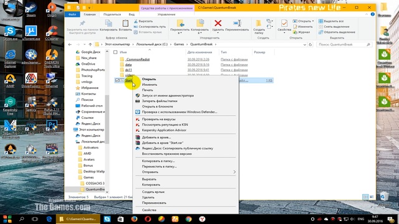This screenshot has width=399, height=224.
Task: Click the Properties (Свойства) ribbon icon
Action: click(x=284, y=26)
